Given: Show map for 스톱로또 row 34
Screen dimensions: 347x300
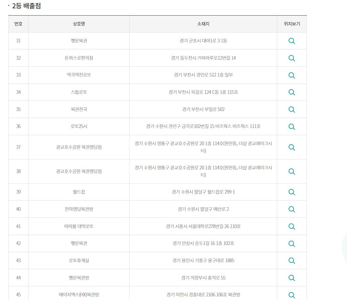Looking at the screenshot, I should click(x=292, y=92).
